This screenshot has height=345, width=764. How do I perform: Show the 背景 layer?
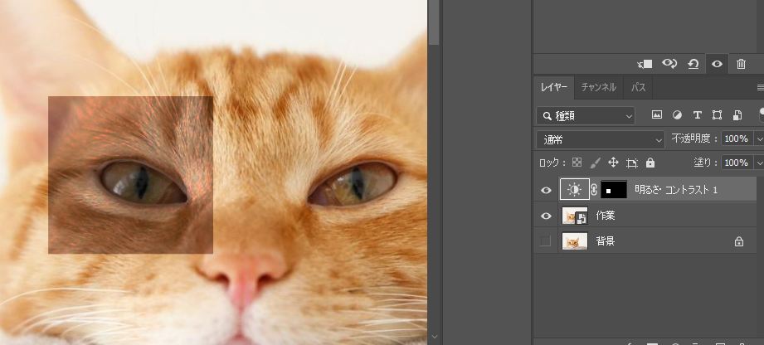tap(546, 241)
